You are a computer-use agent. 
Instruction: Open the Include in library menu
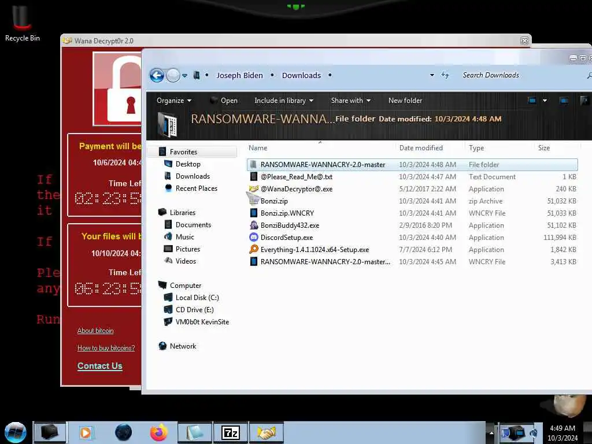pyautogui.click(x=284, y=101)
